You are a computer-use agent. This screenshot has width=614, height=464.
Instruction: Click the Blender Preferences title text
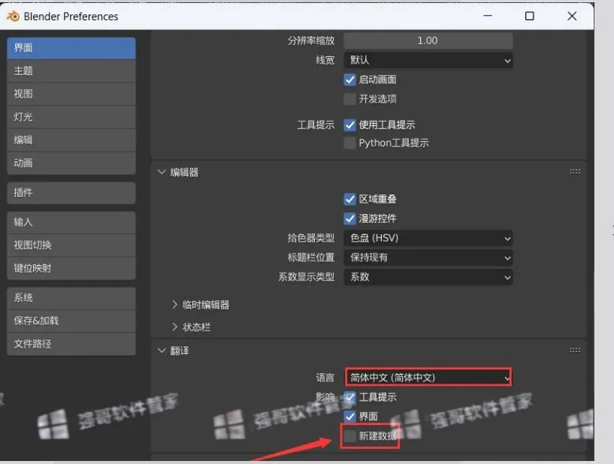[x=71, y=17]
